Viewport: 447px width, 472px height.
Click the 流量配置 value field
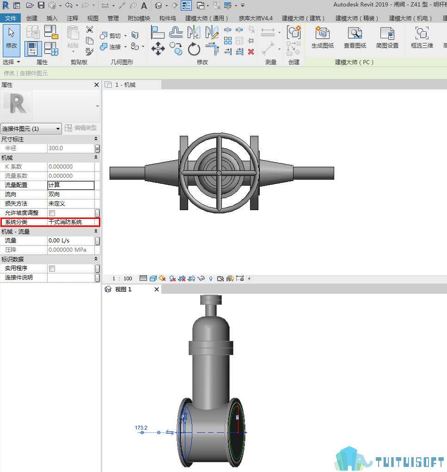tap(71, 185)
